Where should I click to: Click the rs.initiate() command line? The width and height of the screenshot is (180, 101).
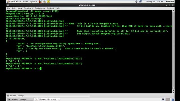[x=16, y=39]
